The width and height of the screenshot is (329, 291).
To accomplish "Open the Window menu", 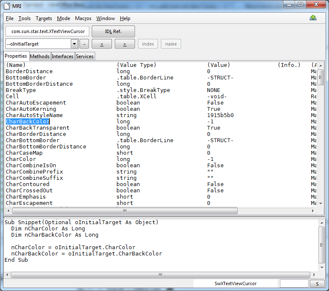I will pos(106,18).
